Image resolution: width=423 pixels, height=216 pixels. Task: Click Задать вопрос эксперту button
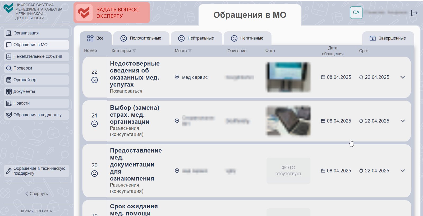[x=112, y=13]
